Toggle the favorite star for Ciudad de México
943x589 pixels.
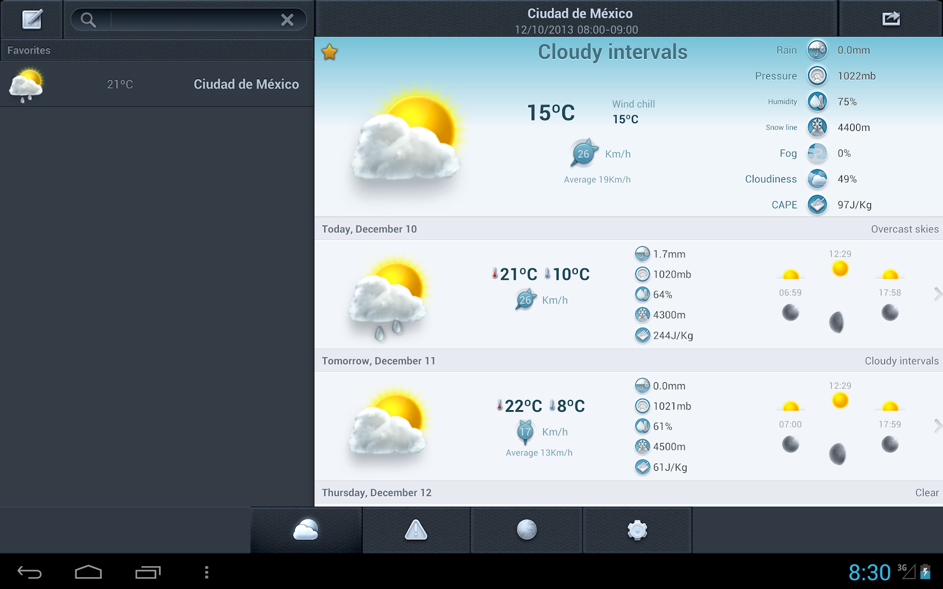coord(330,52)
